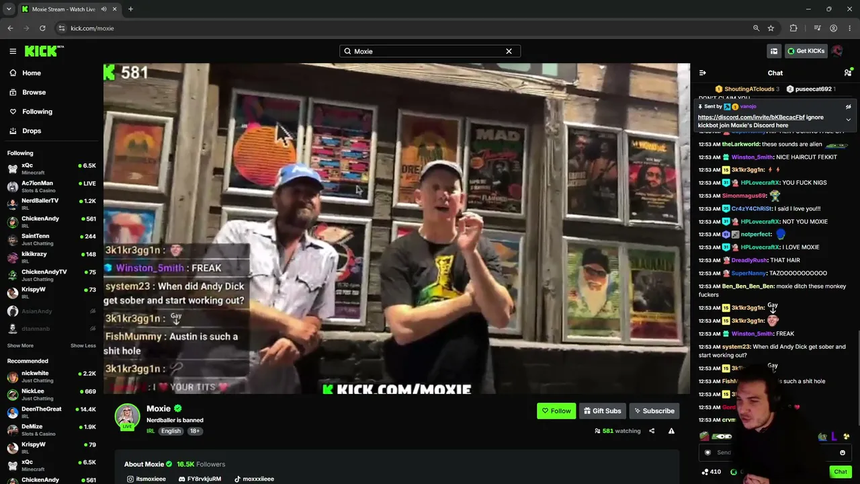860x484 pixels.
Task: Open the browser tab search dropdown
Action: [9, 9]
